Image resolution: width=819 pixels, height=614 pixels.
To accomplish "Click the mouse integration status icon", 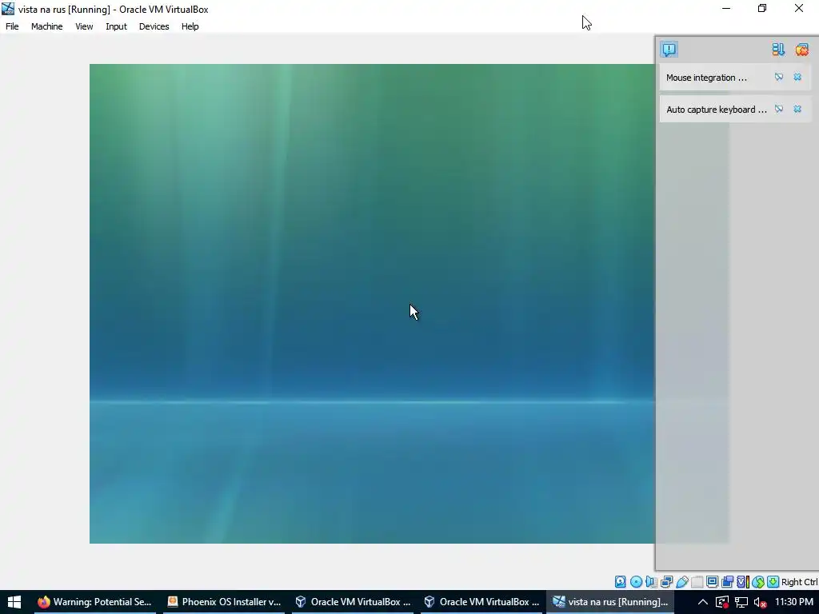I will point(758,582).
